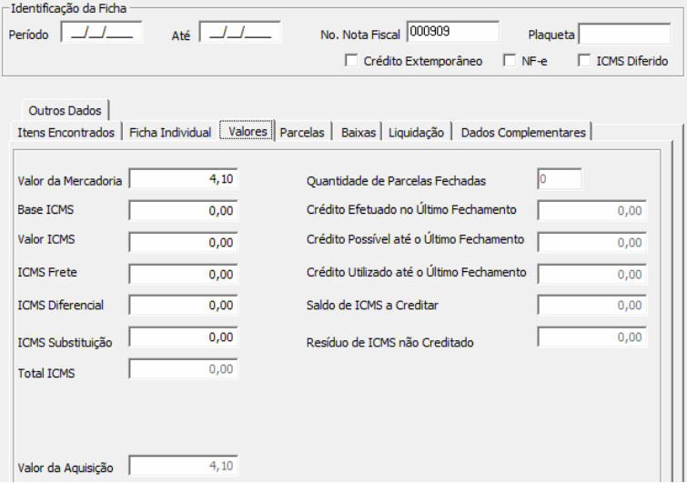Click the Saldo de ICMS a Creditar field
Viewport: 687px width, 483px height.
tap(592, 306)
